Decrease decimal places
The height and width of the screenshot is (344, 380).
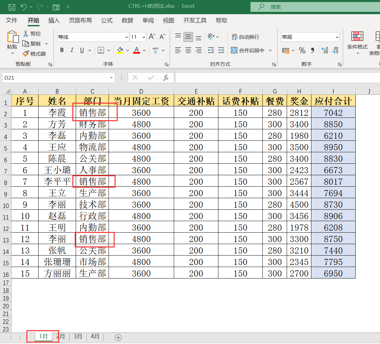click(x=335, y=50)
